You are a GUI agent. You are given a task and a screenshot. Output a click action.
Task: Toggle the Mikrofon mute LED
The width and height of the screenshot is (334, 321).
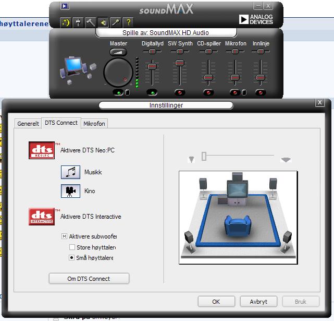pyautogui.click(x=235, y=92)
